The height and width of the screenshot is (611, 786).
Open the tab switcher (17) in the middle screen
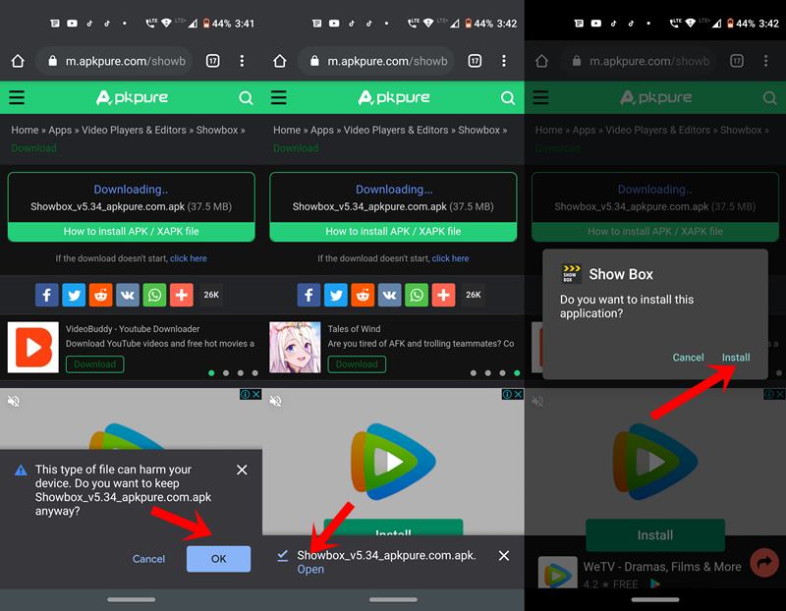475,61
